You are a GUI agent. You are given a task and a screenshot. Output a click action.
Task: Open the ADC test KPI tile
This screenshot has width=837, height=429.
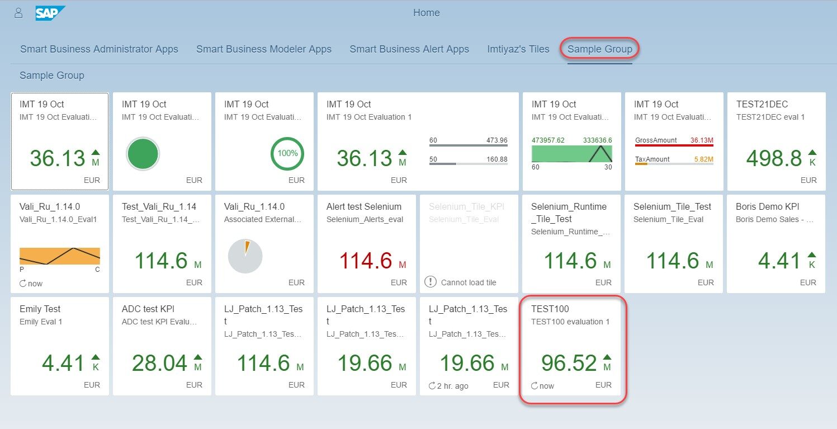[162, 346]
